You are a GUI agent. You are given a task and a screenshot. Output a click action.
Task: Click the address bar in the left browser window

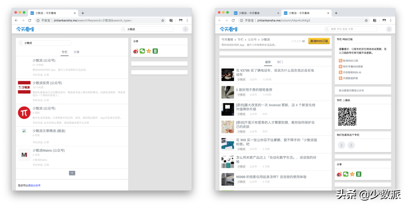click(x=101, y=20)
